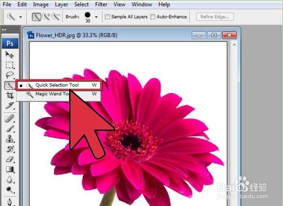Open the View menu

(x=119, y=4)
